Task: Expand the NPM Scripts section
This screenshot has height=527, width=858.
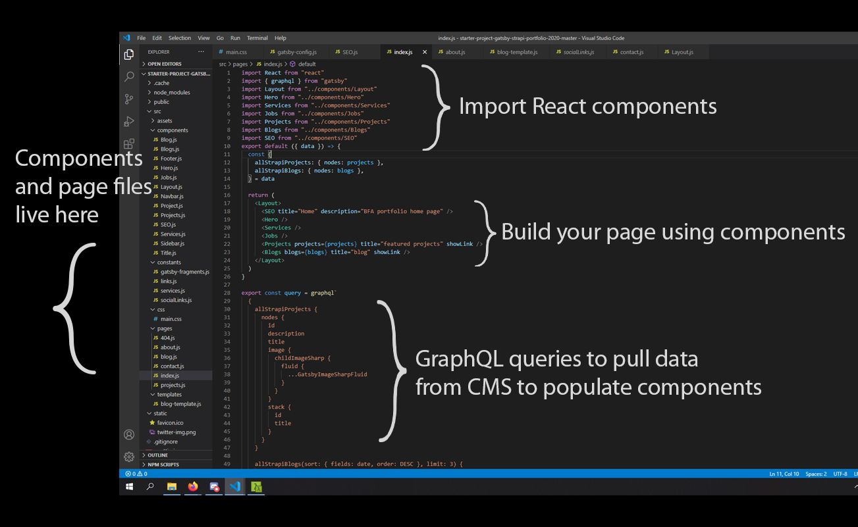Action: tap(176, 464)
